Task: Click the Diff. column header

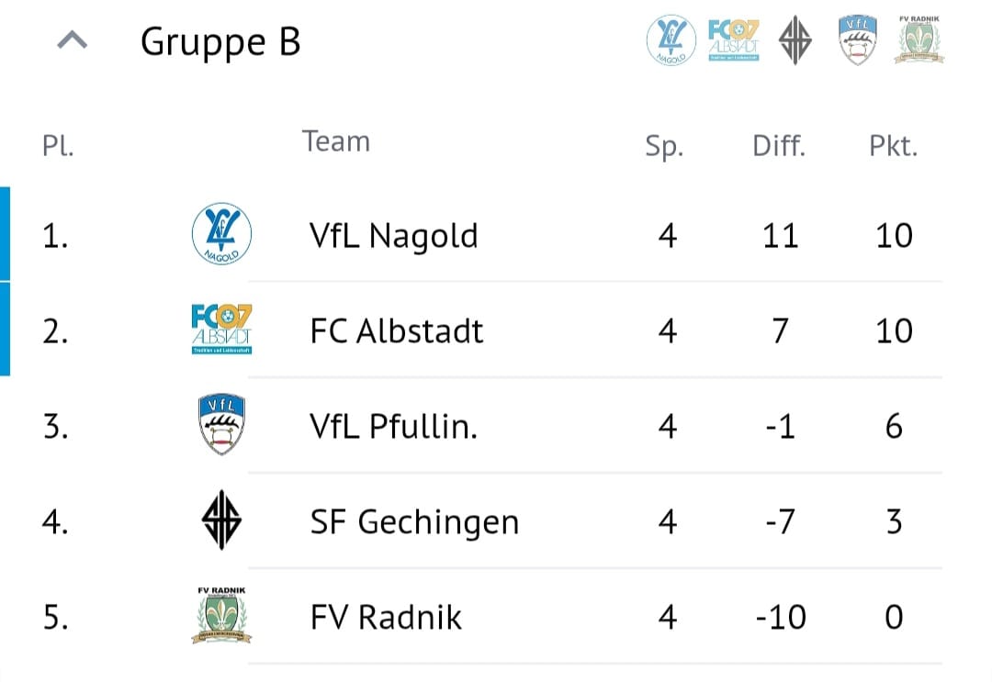Action: 779,145
